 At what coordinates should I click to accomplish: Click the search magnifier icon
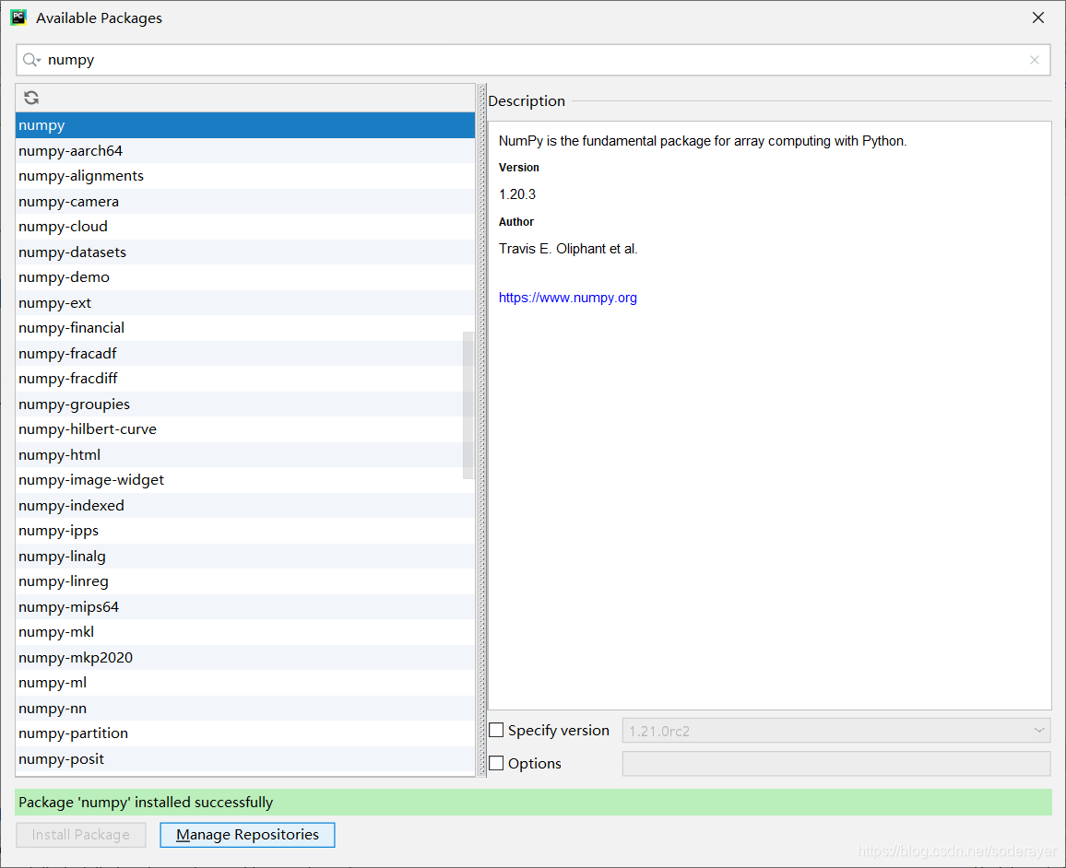(x=28, y=59)
